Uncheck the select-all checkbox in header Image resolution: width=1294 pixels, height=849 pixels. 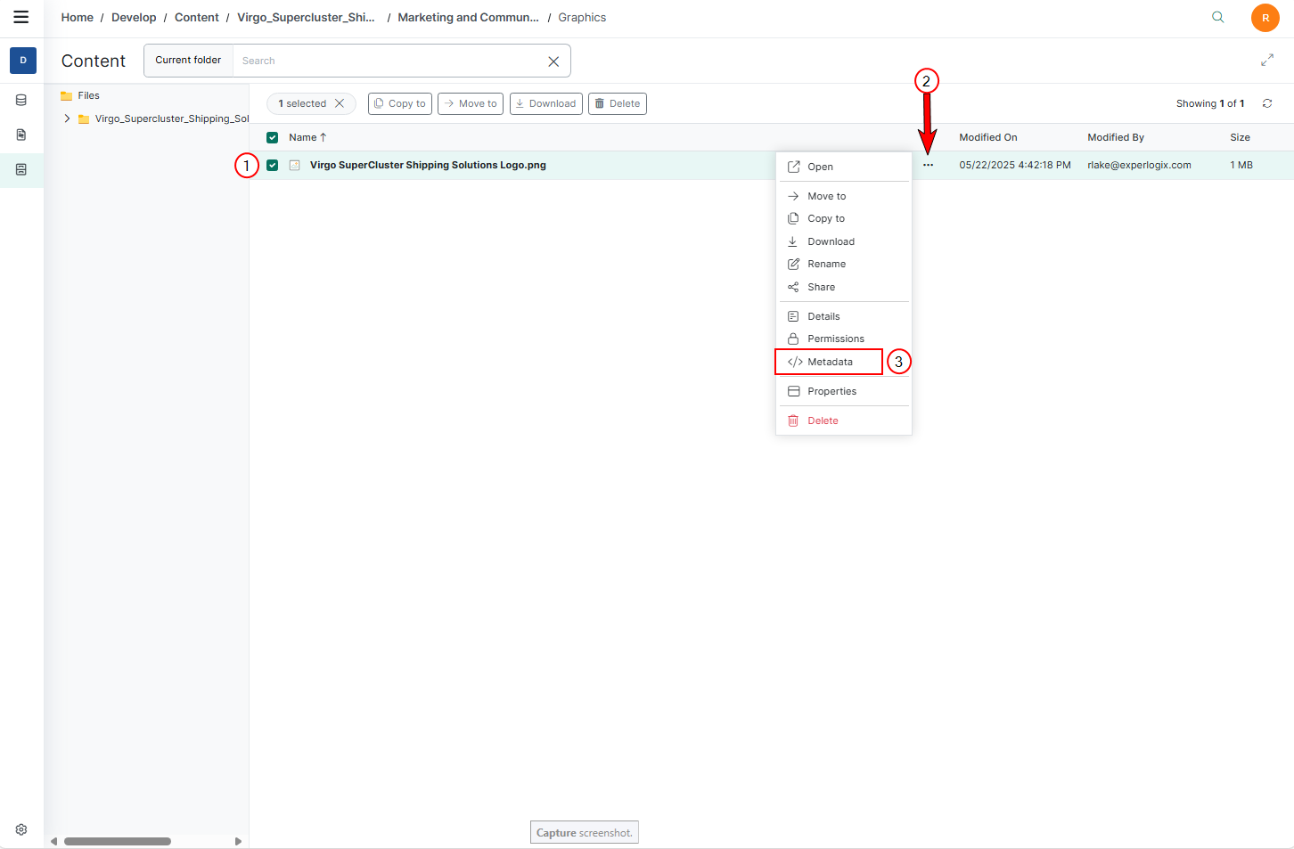(273, 137)
